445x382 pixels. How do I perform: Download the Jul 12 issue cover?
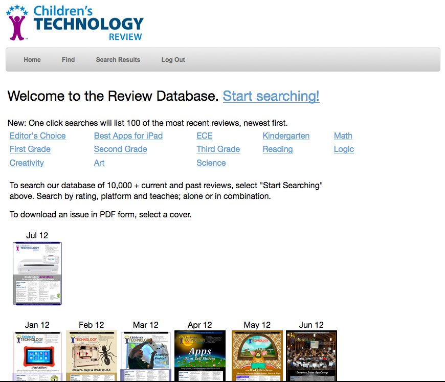point(37,274)
